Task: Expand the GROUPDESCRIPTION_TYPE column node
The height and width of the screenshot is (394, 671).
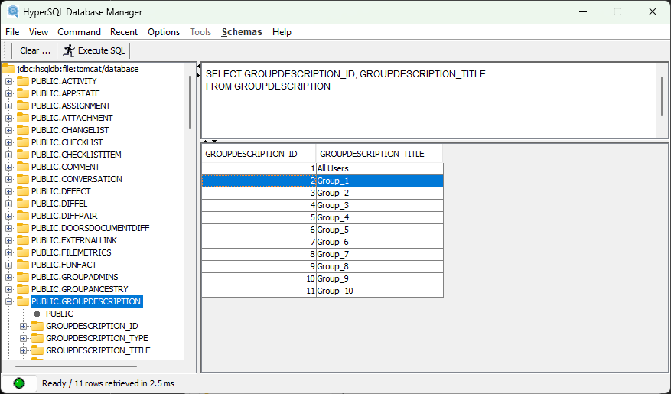Action: (23, 338)
